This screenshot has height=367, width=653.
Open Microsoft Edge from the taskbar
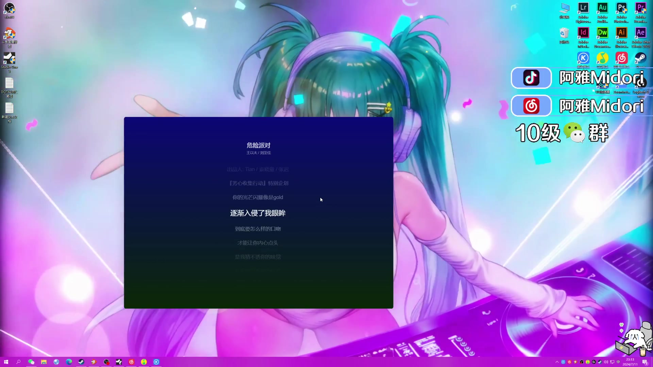click(x=69, y=362)
